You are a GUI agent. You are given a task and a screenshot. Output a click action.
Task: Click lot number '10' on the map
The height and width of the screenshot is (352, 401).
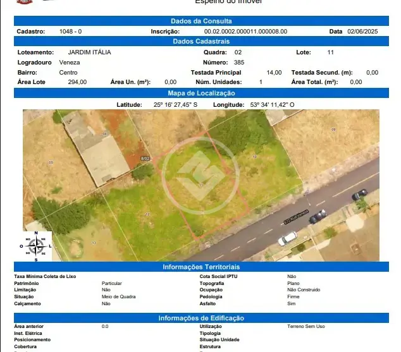(x=254, y=157)
